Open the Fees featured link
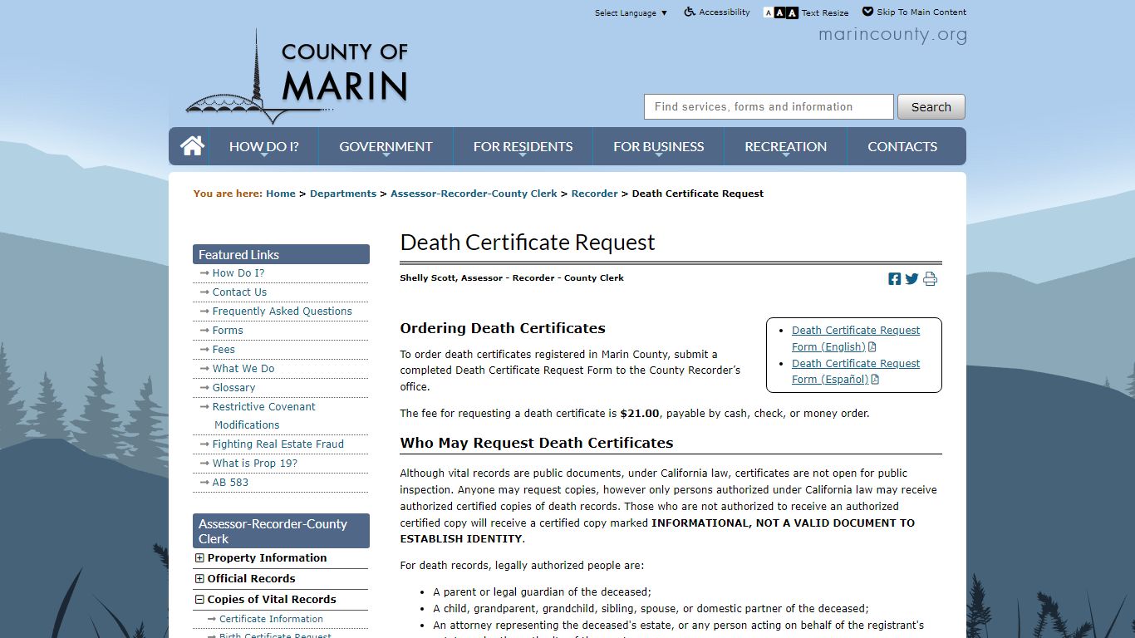The width and height of the screenshot is (1135, 638). [224, 350]
